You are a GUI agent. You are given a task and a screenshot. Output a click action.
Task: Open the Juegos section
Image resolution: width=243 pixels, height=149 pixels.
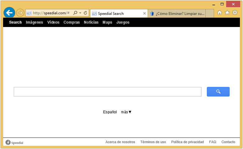pos(123,22)
